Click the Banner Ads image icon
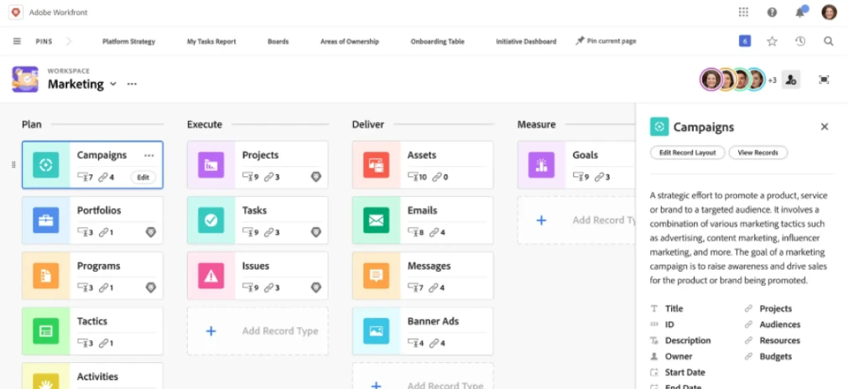The width and height of the screenshot is (859, 389). click(377, 331)
